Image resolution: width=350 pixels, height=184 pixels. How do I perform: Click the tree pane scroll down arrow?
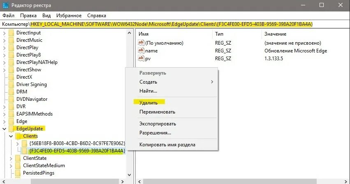129,175
